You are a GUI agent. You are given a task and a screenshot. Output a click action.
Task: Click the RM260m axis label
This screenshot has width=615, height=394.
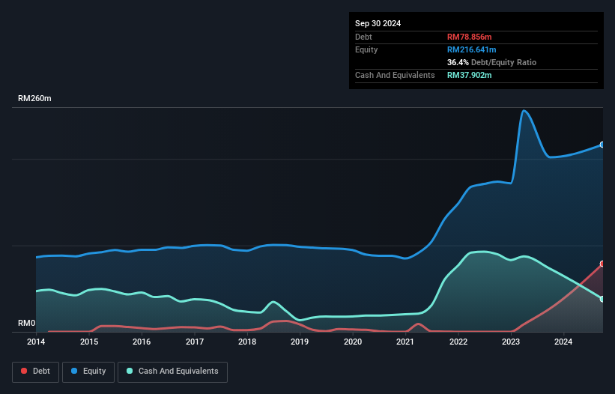coord(34,98)
